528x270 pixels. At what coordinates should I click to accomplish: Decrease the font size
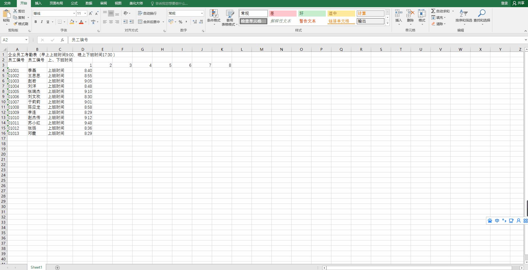coord(97,13)
